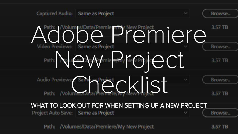This screenshot has height=134, width=238.
Task: Click the Project Auto Save chevron arrow
Action: pos(185,113)
